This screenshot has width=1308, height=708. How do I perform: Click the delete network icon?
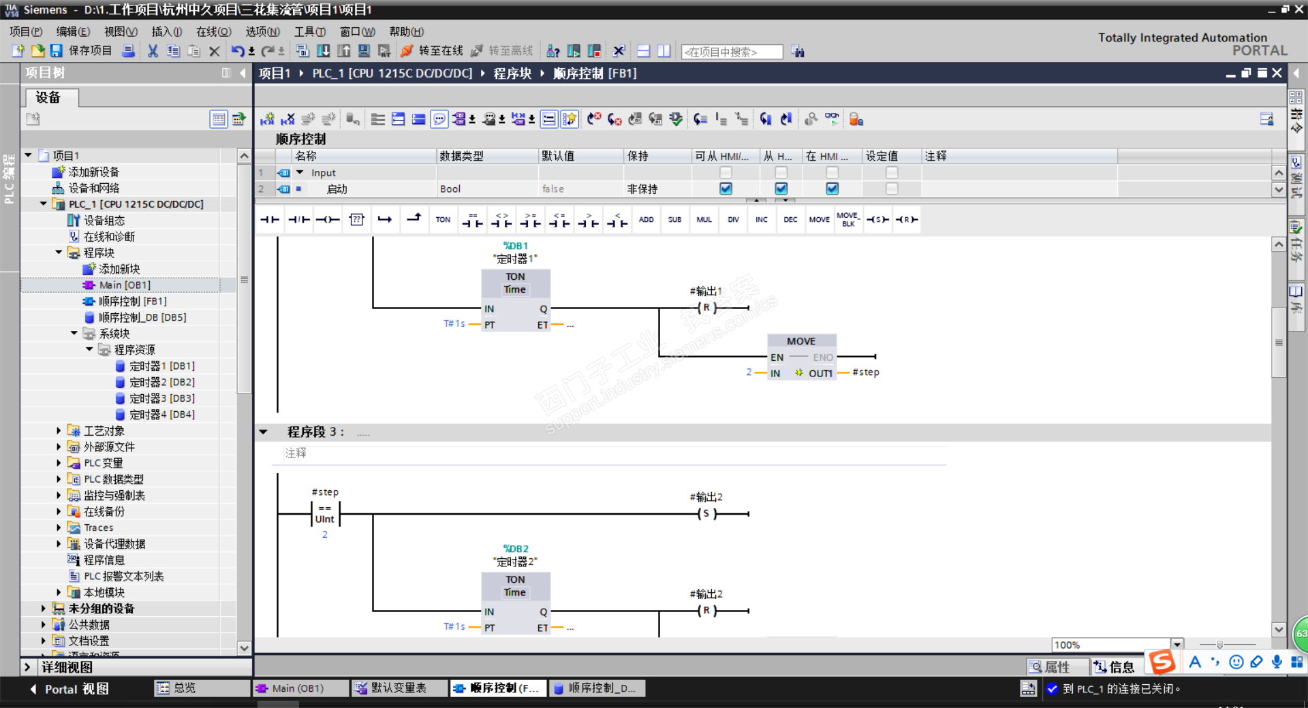(288, 119)
